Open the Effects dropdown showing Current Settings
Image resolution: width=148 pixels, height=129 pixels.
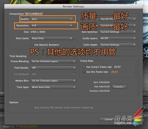[x=118, y=26]
